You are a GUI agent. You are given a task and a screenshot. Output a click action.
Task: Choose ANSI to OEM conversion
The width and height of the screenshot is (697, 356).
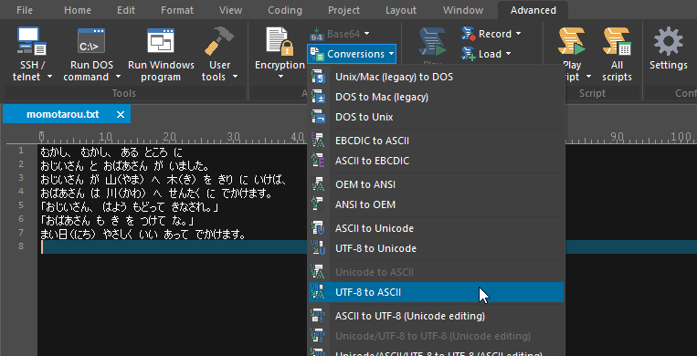[436, 204]
